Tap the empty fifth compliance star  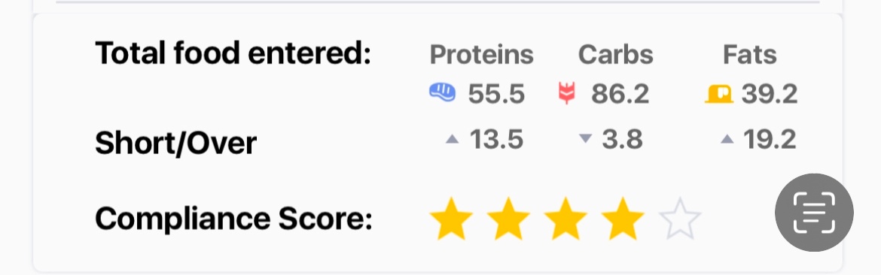(680, 219)
